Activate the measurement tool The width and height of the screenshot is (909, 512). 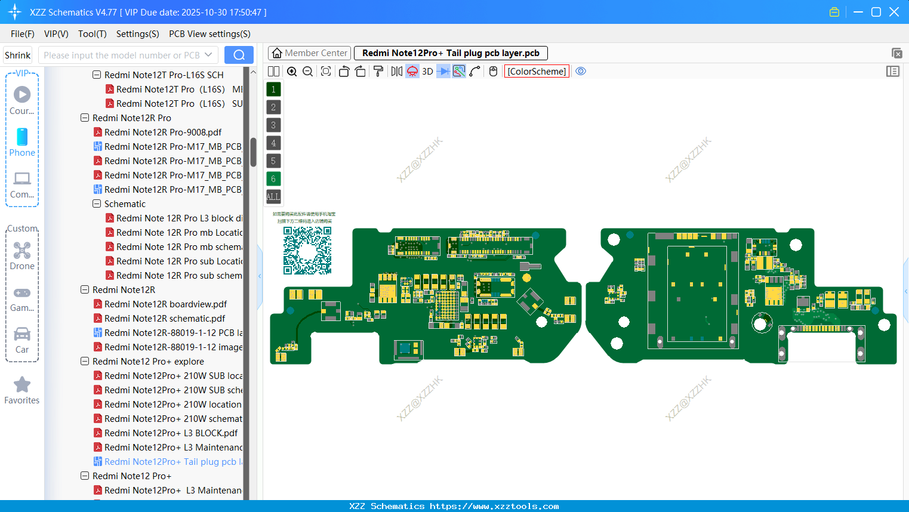pos(458,71)
